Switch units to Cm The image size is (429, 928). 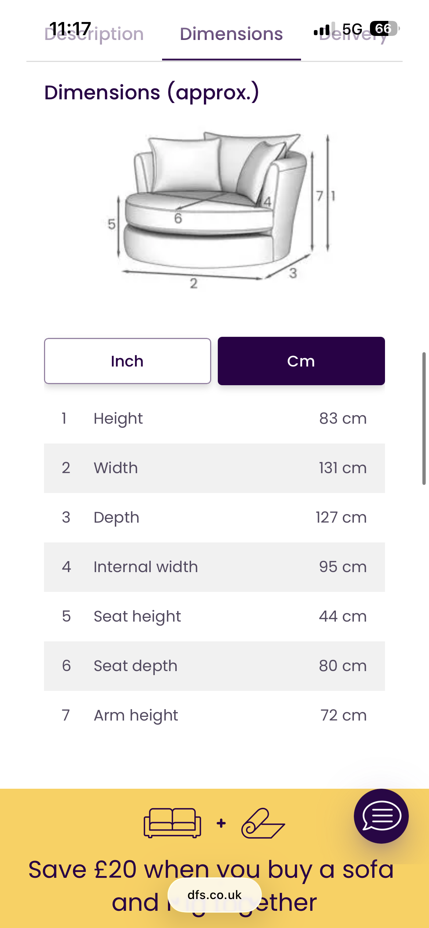tap(301, 361)
